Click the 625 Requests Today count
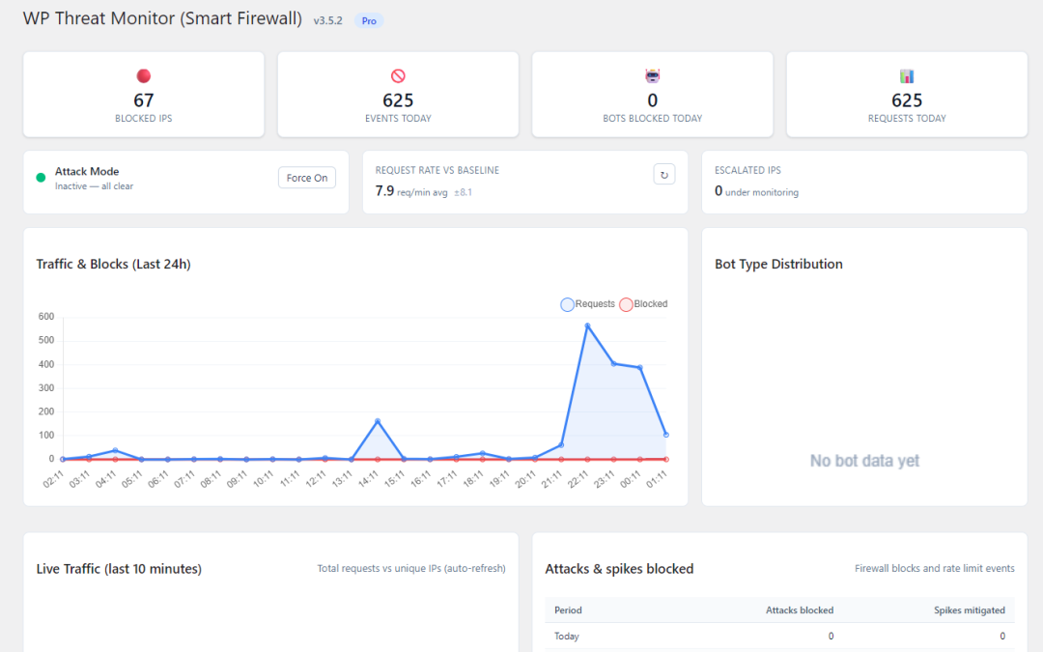 [x=907, y=100]
